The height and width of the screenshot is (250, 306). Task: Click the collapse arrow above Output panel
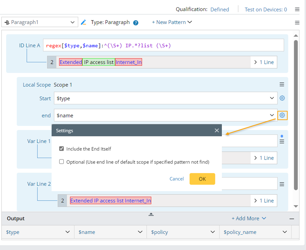click(151, 214)
